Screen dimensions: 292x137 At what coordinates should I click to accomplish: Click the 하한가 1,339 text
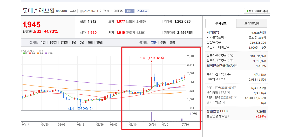pyautogui.click(x=135, y=32)
